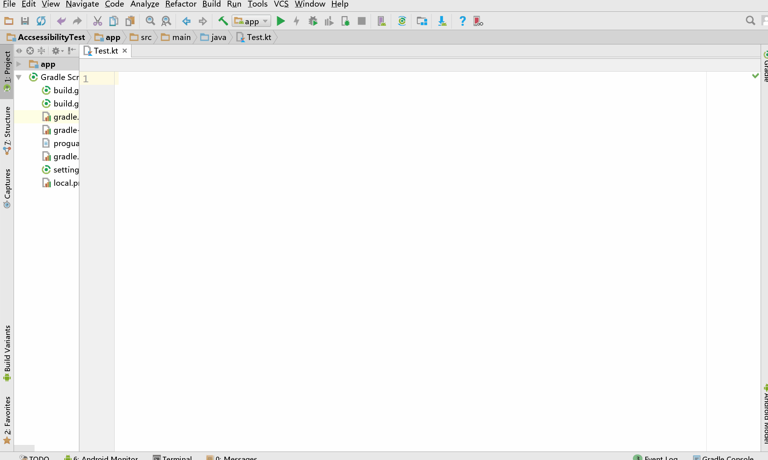Click Sync Project with Gradle Files icon

tap(402, 21)
